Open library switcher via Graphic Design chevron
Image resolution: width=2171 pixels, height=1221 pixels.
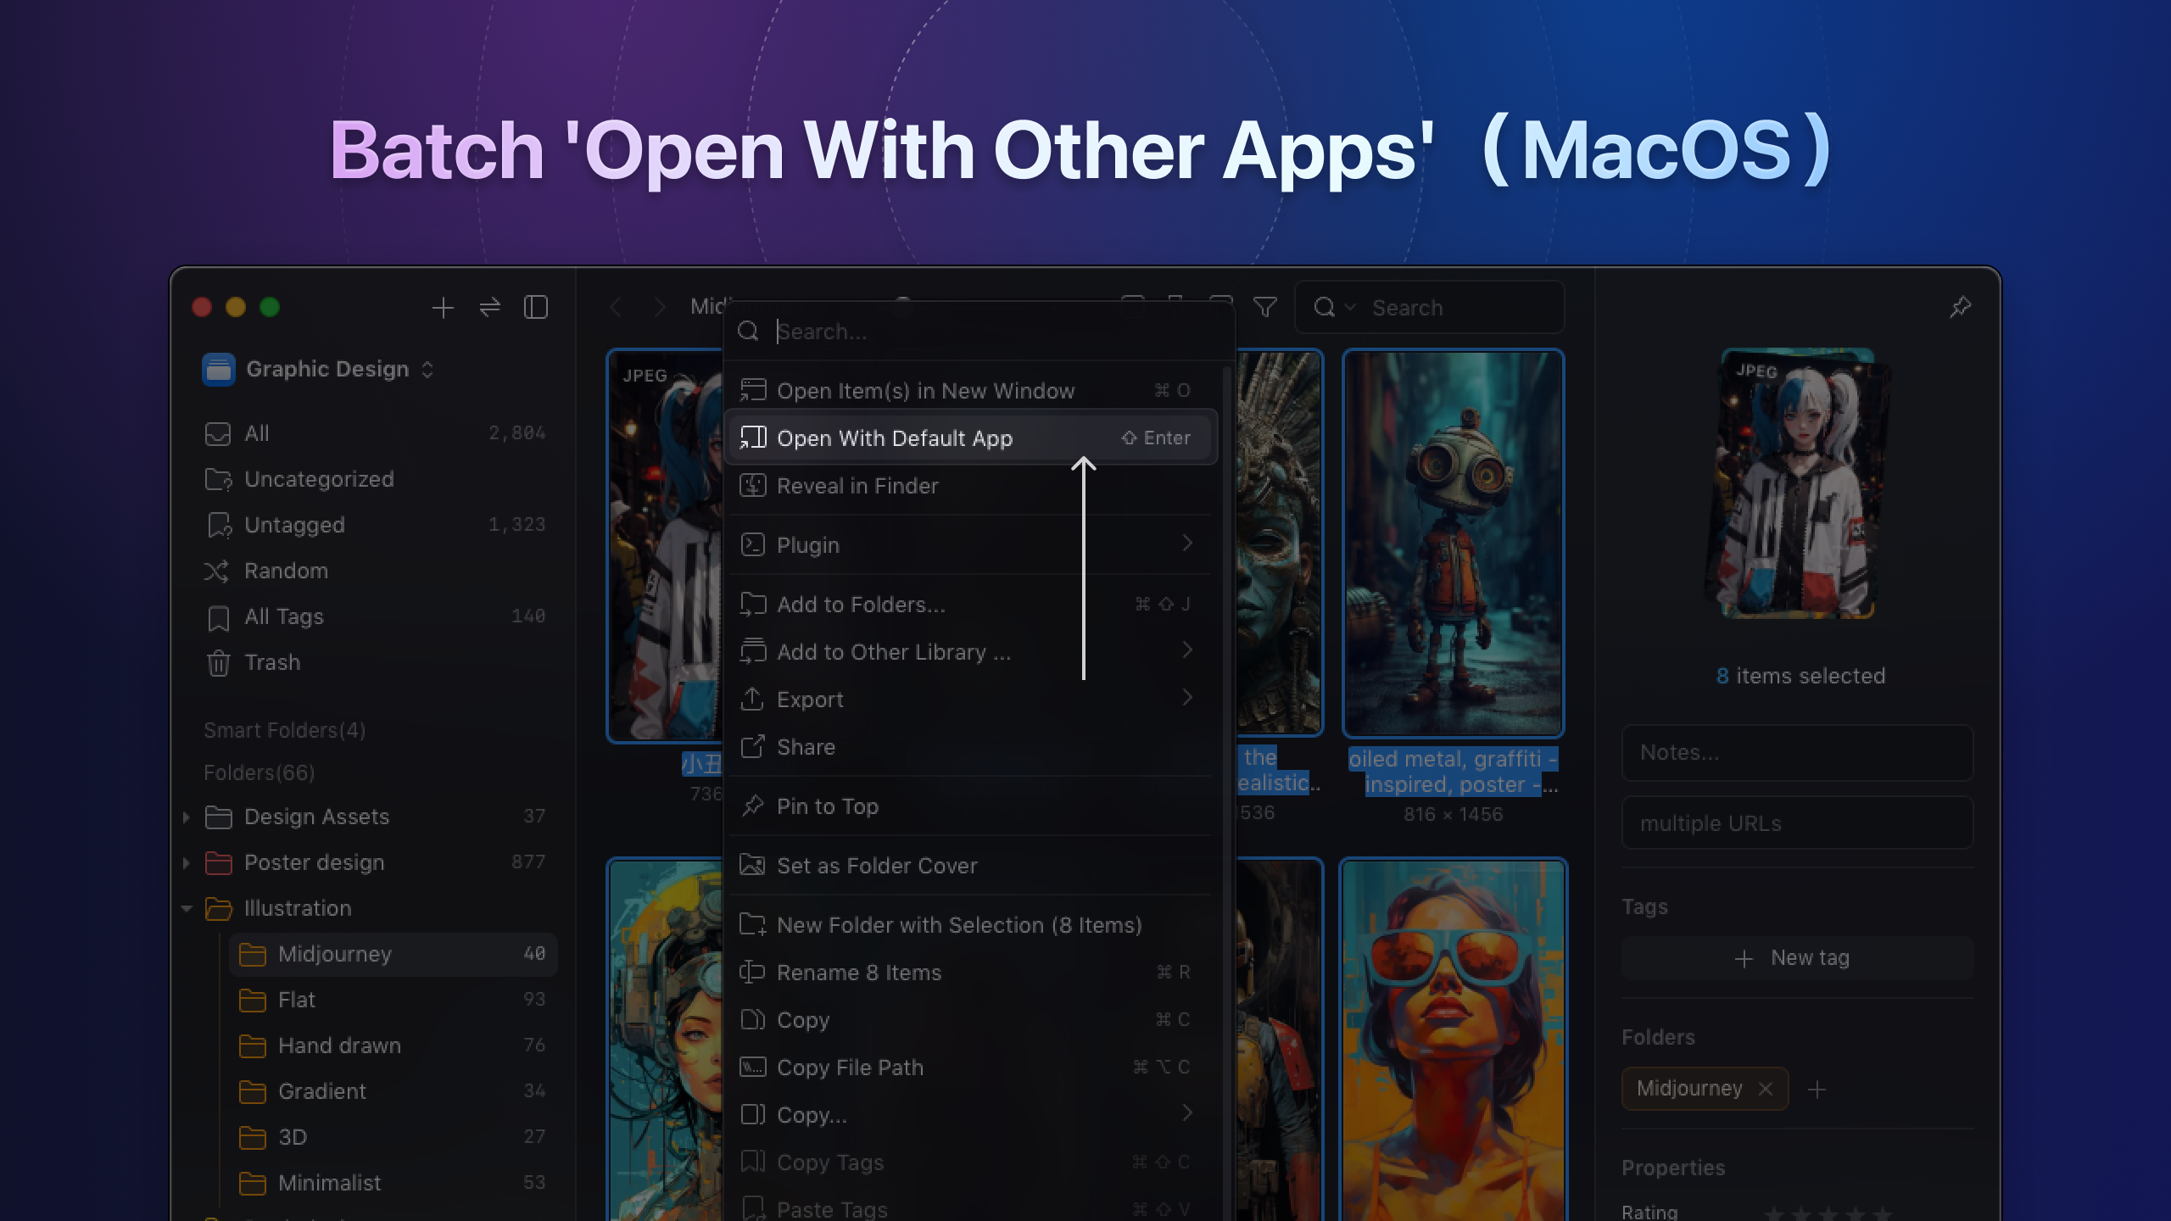(428, 369)
